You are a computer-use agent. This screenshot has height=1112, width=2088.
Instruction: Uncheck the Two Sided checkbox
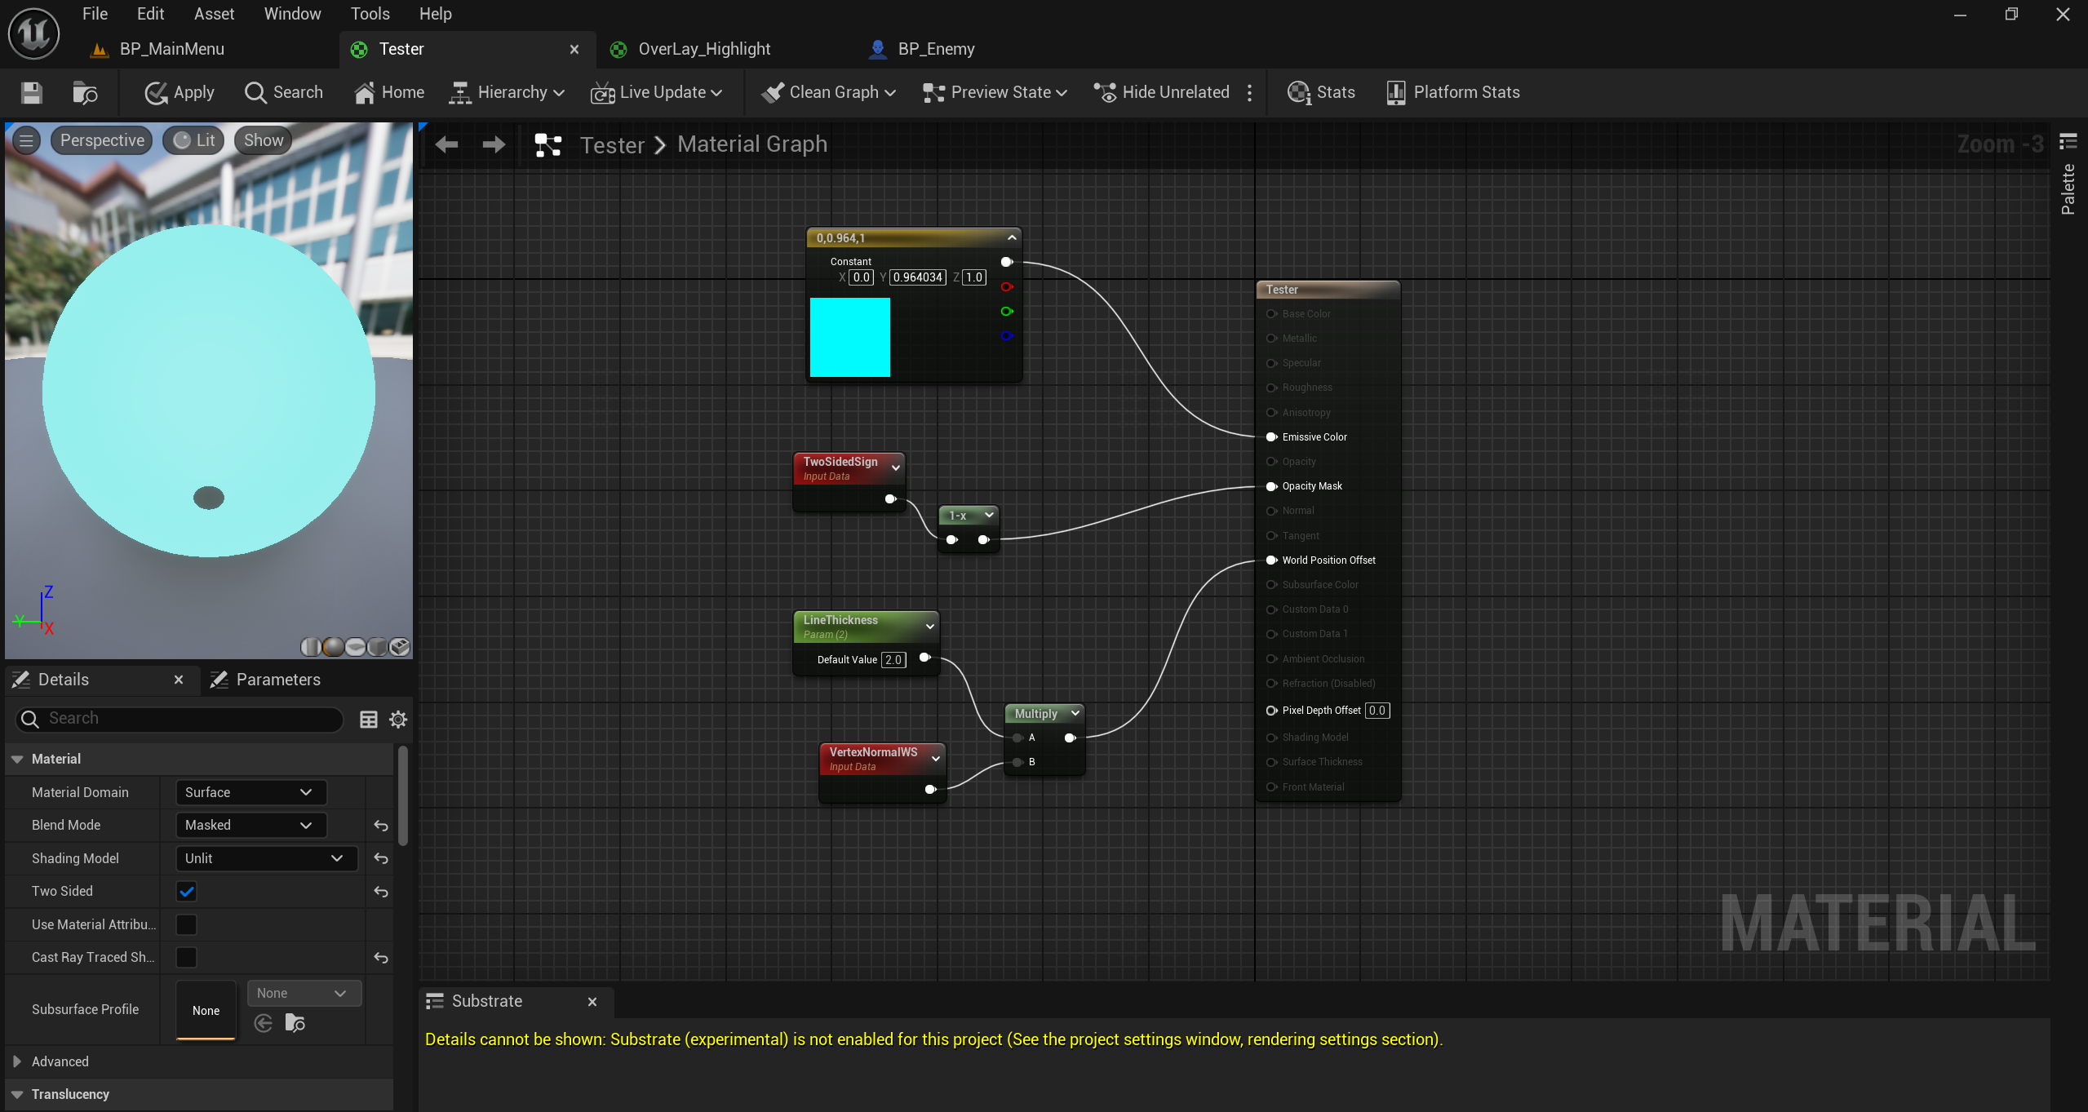pyautogui.click(x=187, y=892)
